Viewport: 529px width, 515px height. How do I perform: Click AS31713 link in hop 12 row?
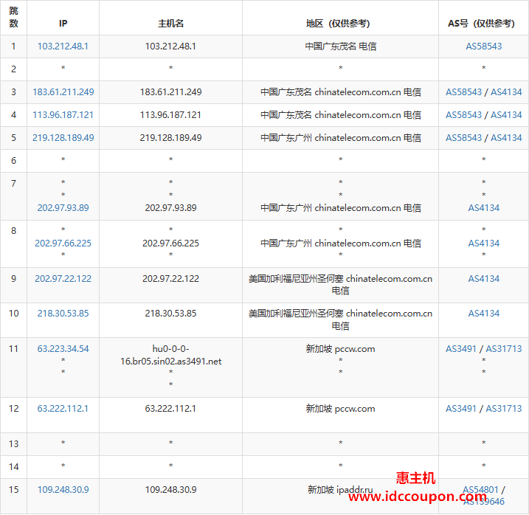pos(504,409)
